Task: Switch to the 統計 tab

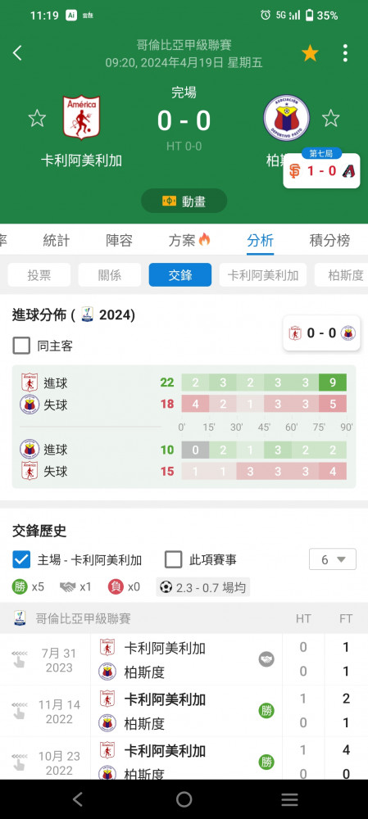Action: coord(57,240)
